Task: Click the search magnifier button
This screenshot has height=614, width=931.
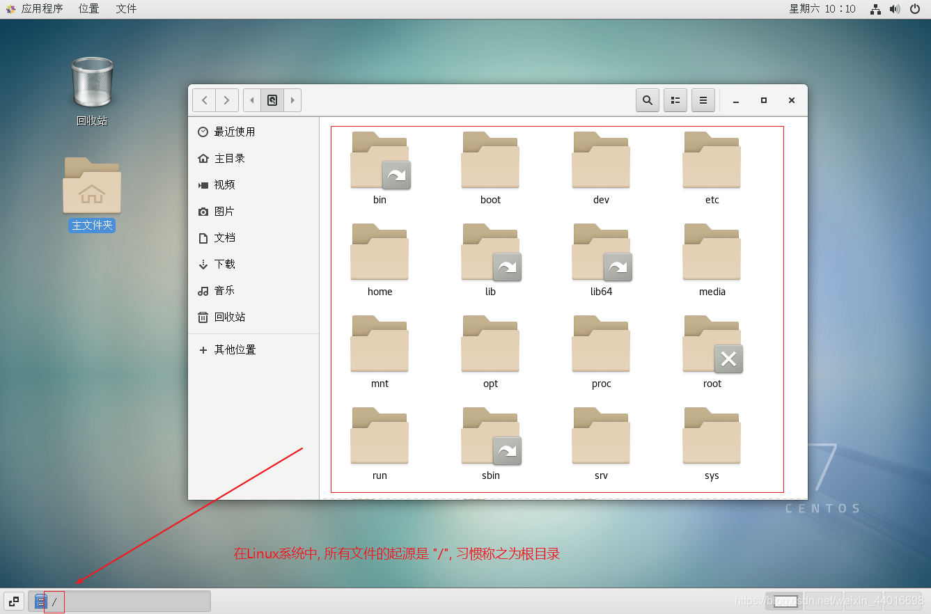Action: (648, 100)
